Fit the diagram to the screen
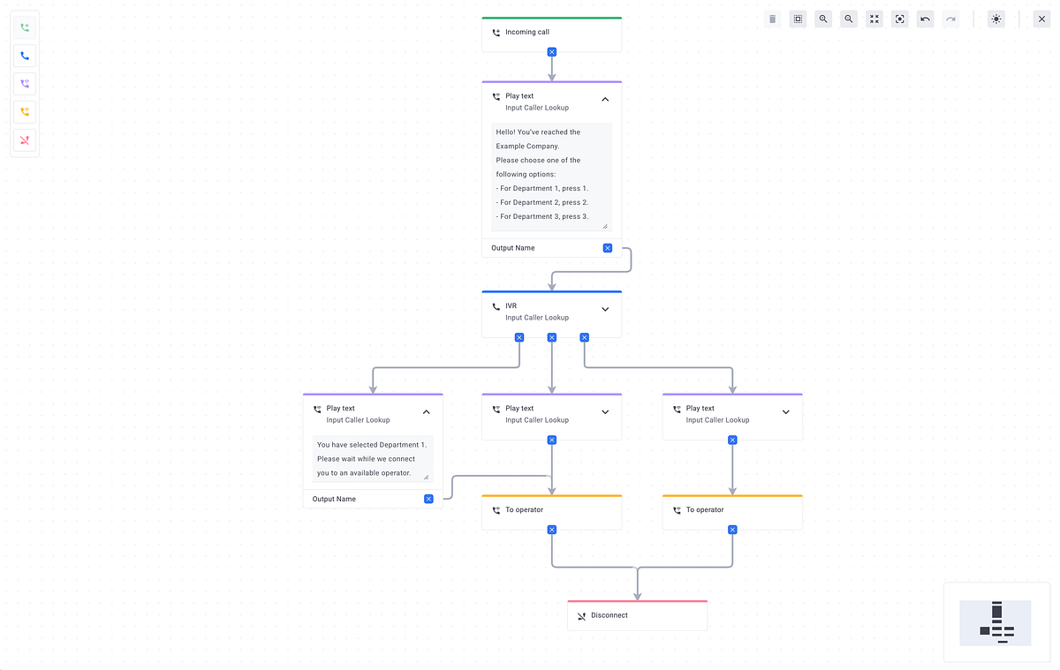 click(x=874, y=19)
